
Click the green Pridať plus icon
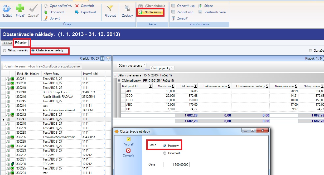click(20, 8)
